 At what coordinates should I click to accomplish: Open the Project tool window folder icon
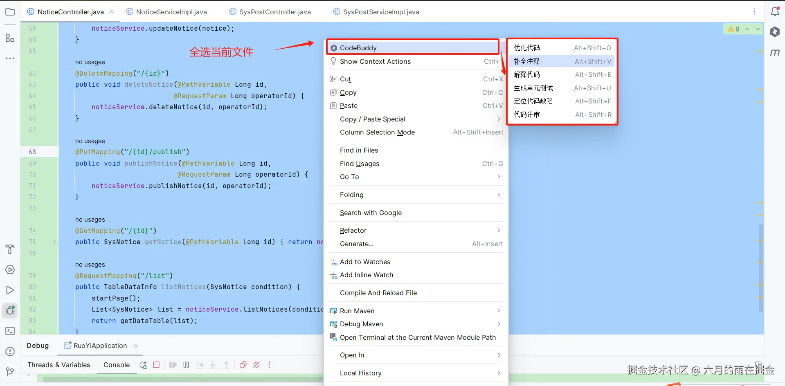[x=10, y=12]
